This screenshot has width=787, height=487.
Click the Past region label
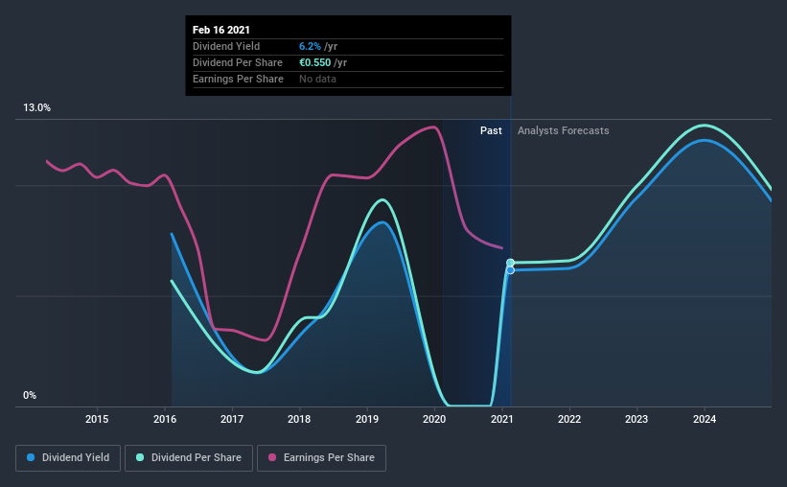pos(491,130)
